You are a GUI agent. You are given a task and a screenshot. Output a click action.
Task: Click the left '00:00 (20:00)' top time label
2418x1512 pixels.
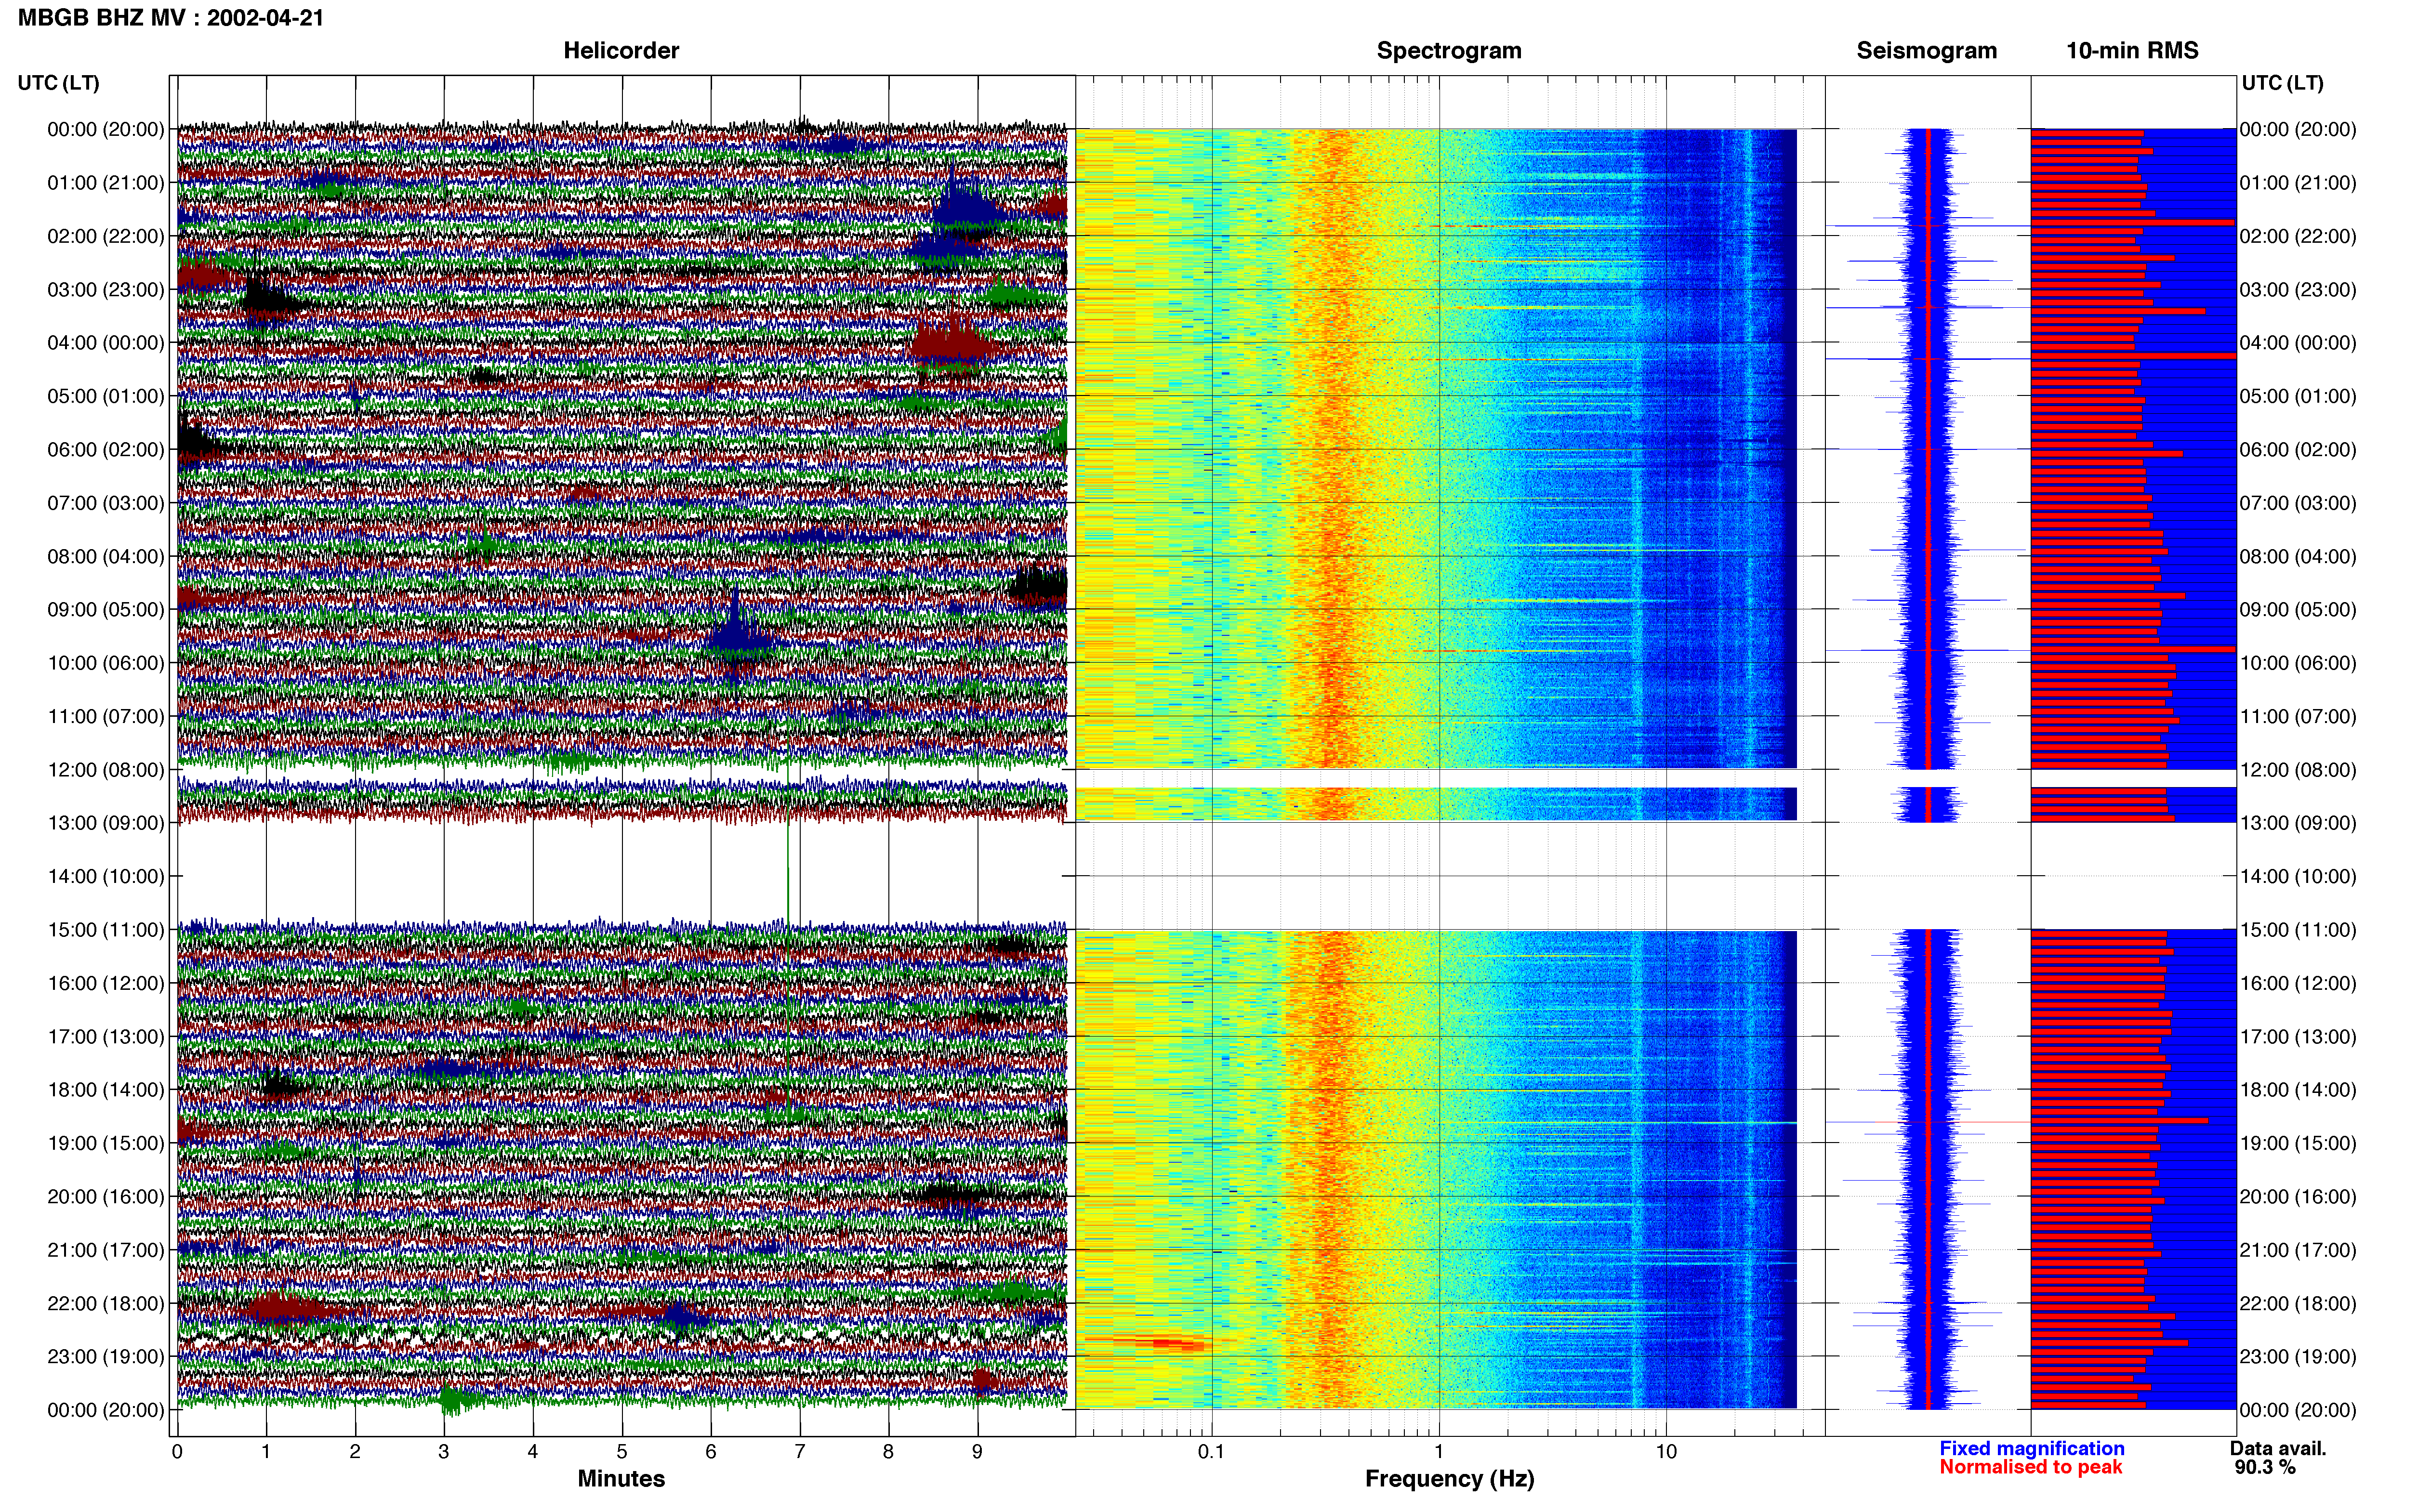click(x=106, y=129)
